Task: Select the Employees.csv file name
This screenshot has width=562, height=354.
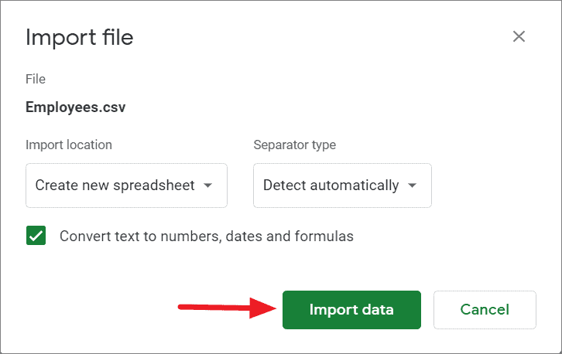Action: coord(76,107)
